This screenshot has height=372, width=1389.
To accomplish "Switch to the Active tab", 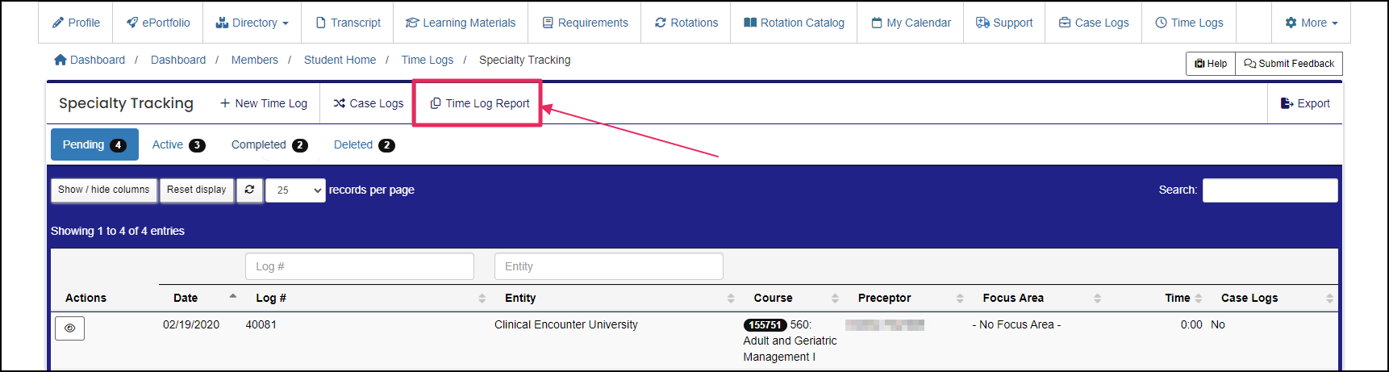I will tap(178, 144).
